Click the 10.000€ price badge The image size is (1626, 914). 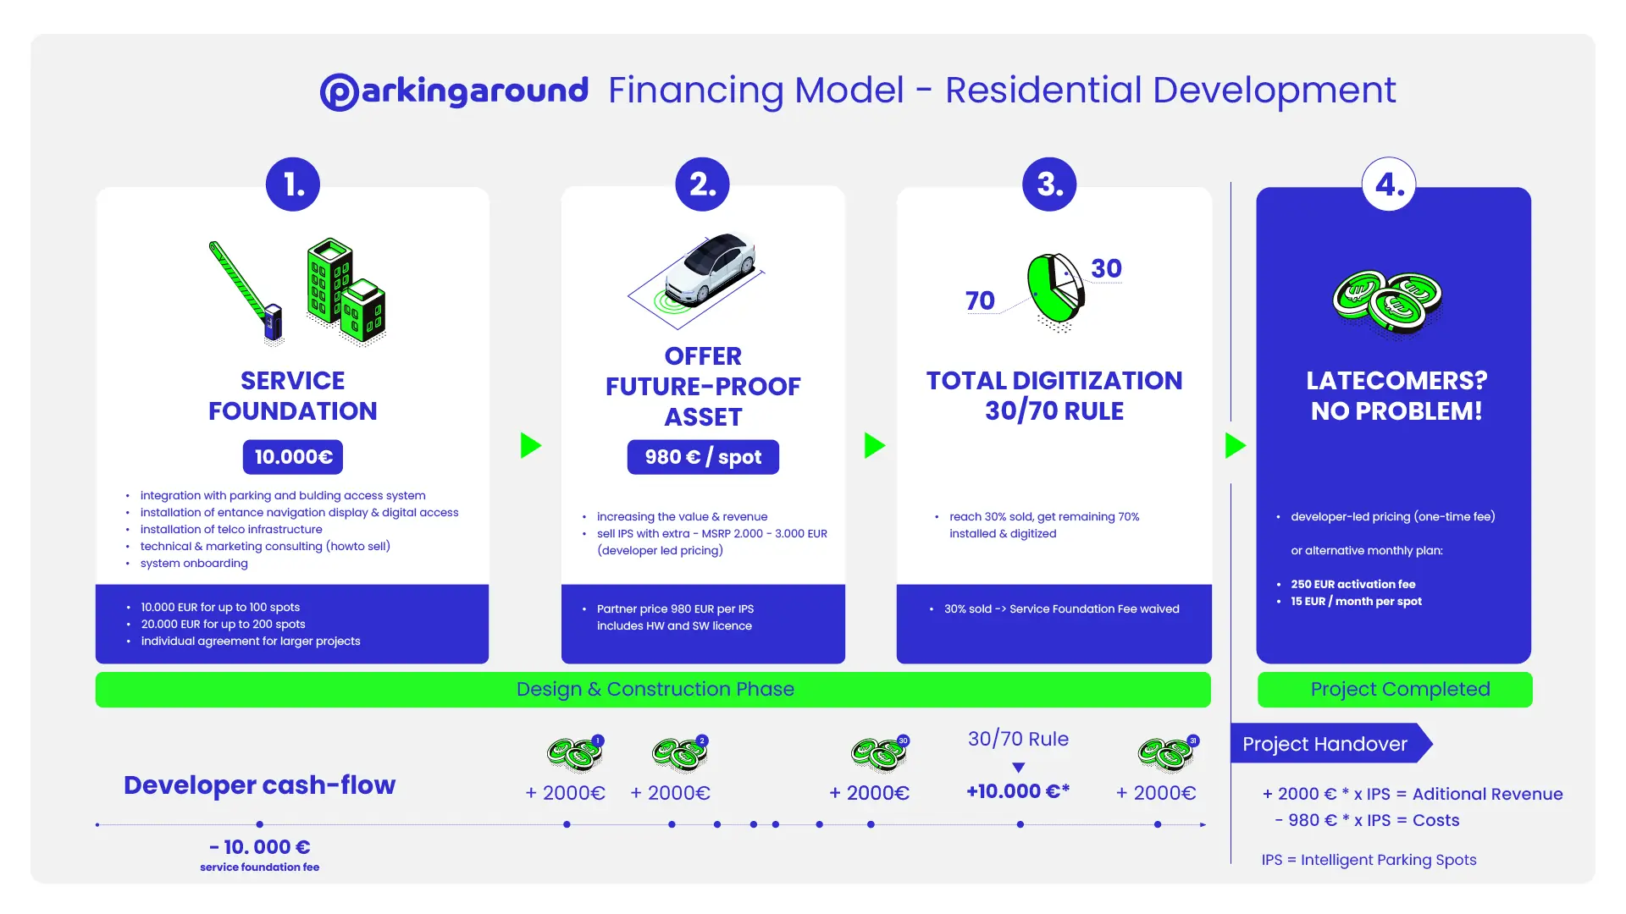tap(293, 457)
